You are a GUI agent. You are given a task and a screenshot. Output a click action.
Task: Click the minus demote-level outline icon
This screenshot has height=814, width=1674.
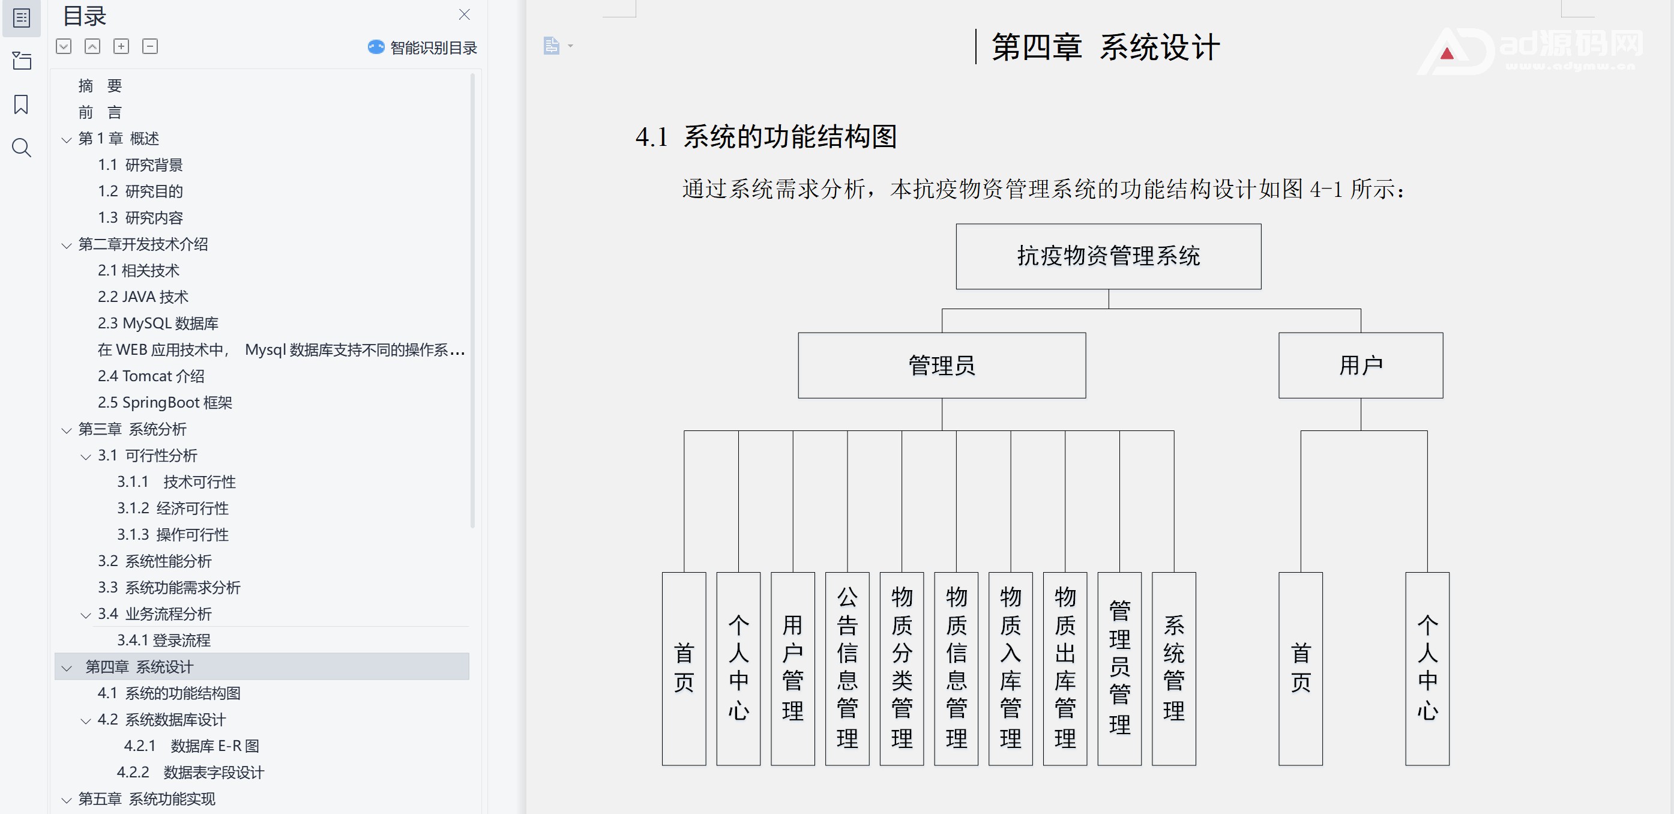(x=149, y=46)
